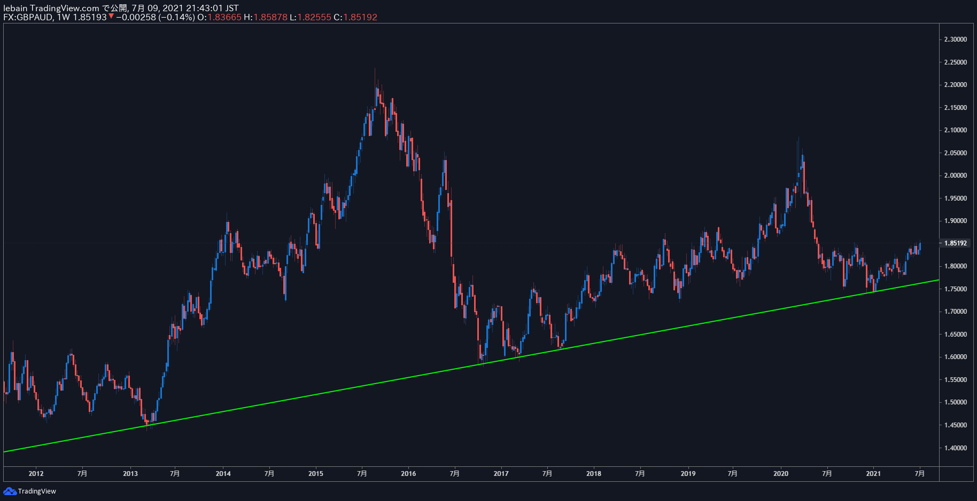Image resolution: width=977 pixels, height=501 pixels.
Task: Click the current price tag 1.85192 on axis
Action: pos(956,243)
